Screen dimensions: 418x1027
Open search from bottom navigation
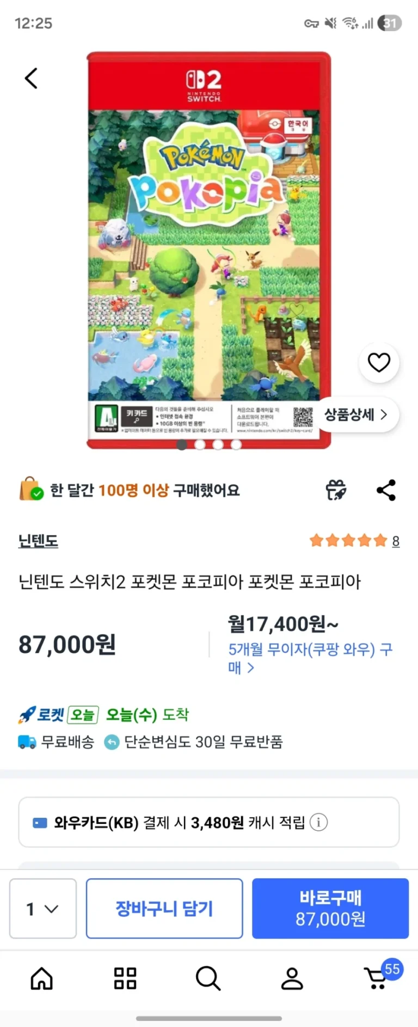pyautogui.click(x=208, y=979)
